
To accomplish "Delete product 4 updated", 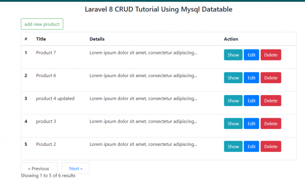I will [x=271, y=101].
